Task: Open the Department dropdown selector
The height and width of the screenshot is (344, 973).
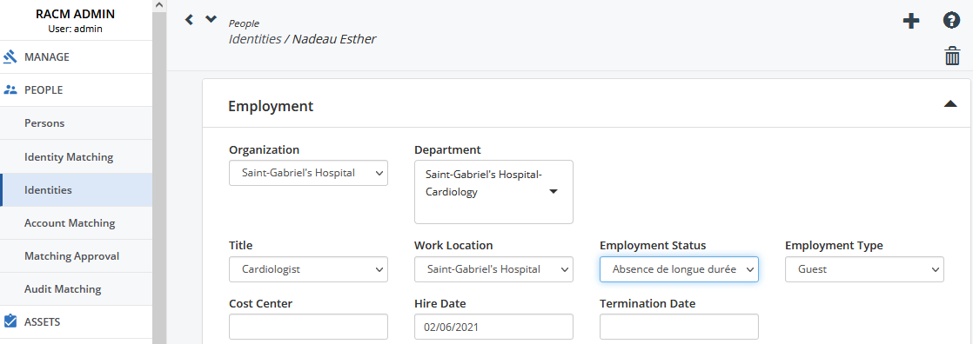Action: (493, 191)
